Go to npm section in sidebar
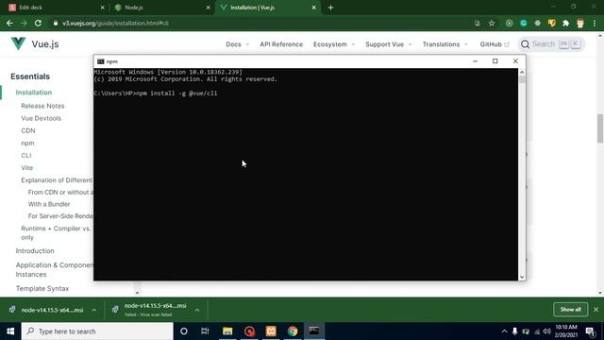 (27, 143)
